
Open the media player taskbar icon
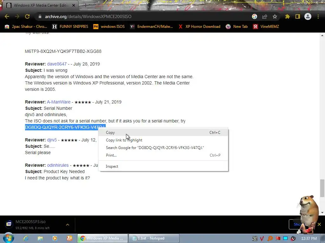point(55,238)
